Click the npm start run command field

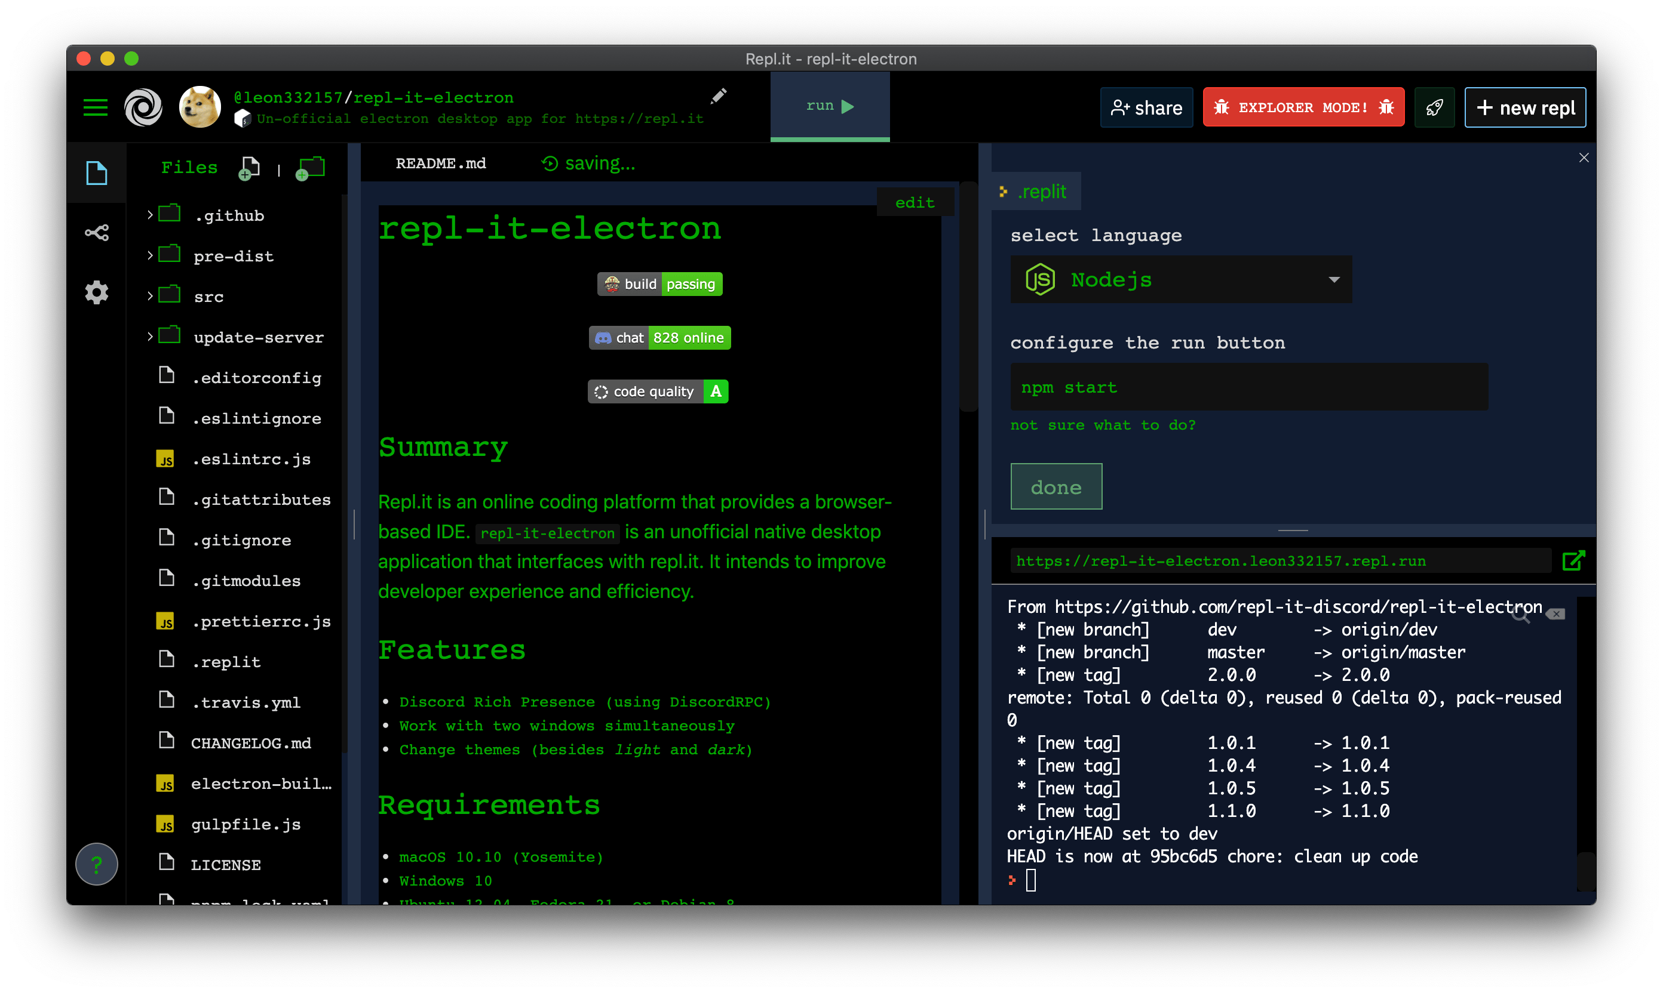click(1248, 387)
